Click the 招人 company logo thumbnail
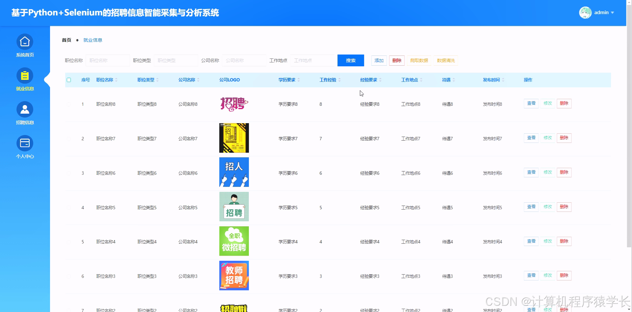 [234, 172]
